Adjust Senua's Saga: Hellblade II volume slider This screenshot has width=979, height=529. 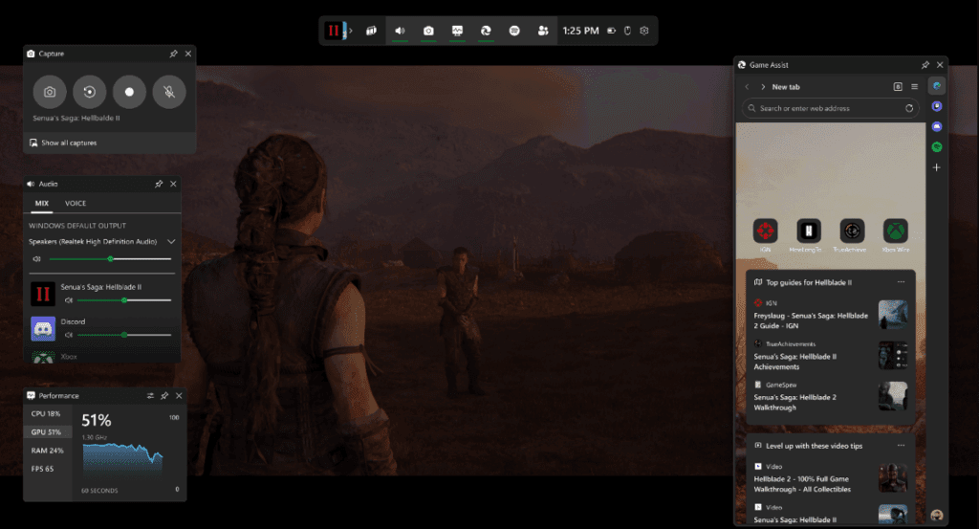coord(124,300)
